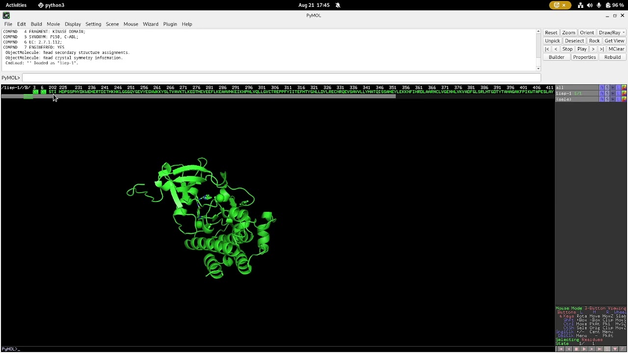Open Show menu for (sele) selection
Image resolution: width=628 pixels, height=353 pixels.
[x=607, y=100]
